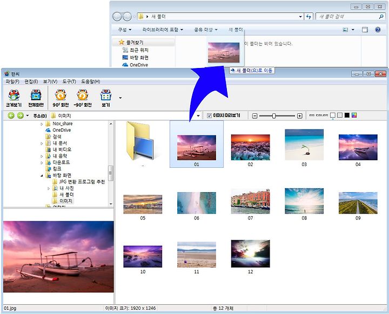Expand the Nox_share tree node
The height and width of the screenshot is (314, 389).
pyautogui.click(x=42, y=124)
